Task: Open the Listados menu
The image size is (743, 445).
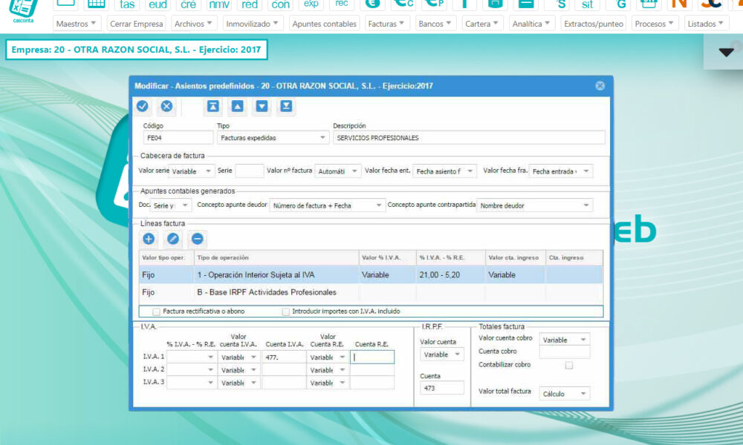Action: pyautogui.click(x=706, y=24)
